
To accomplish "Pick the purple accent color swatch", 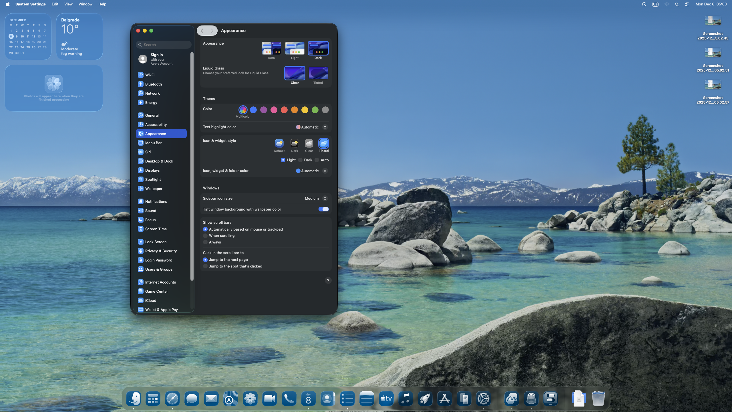I will pos(264,110).
